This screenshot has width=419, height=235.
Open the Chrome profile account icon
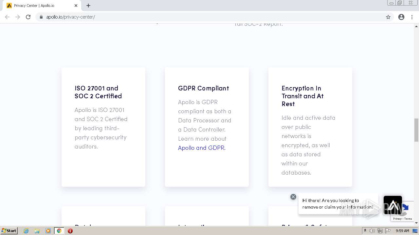(401, 17)
